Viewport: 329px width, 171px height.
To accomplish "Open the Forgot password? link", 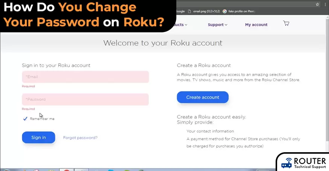I will tap(80, 138).
